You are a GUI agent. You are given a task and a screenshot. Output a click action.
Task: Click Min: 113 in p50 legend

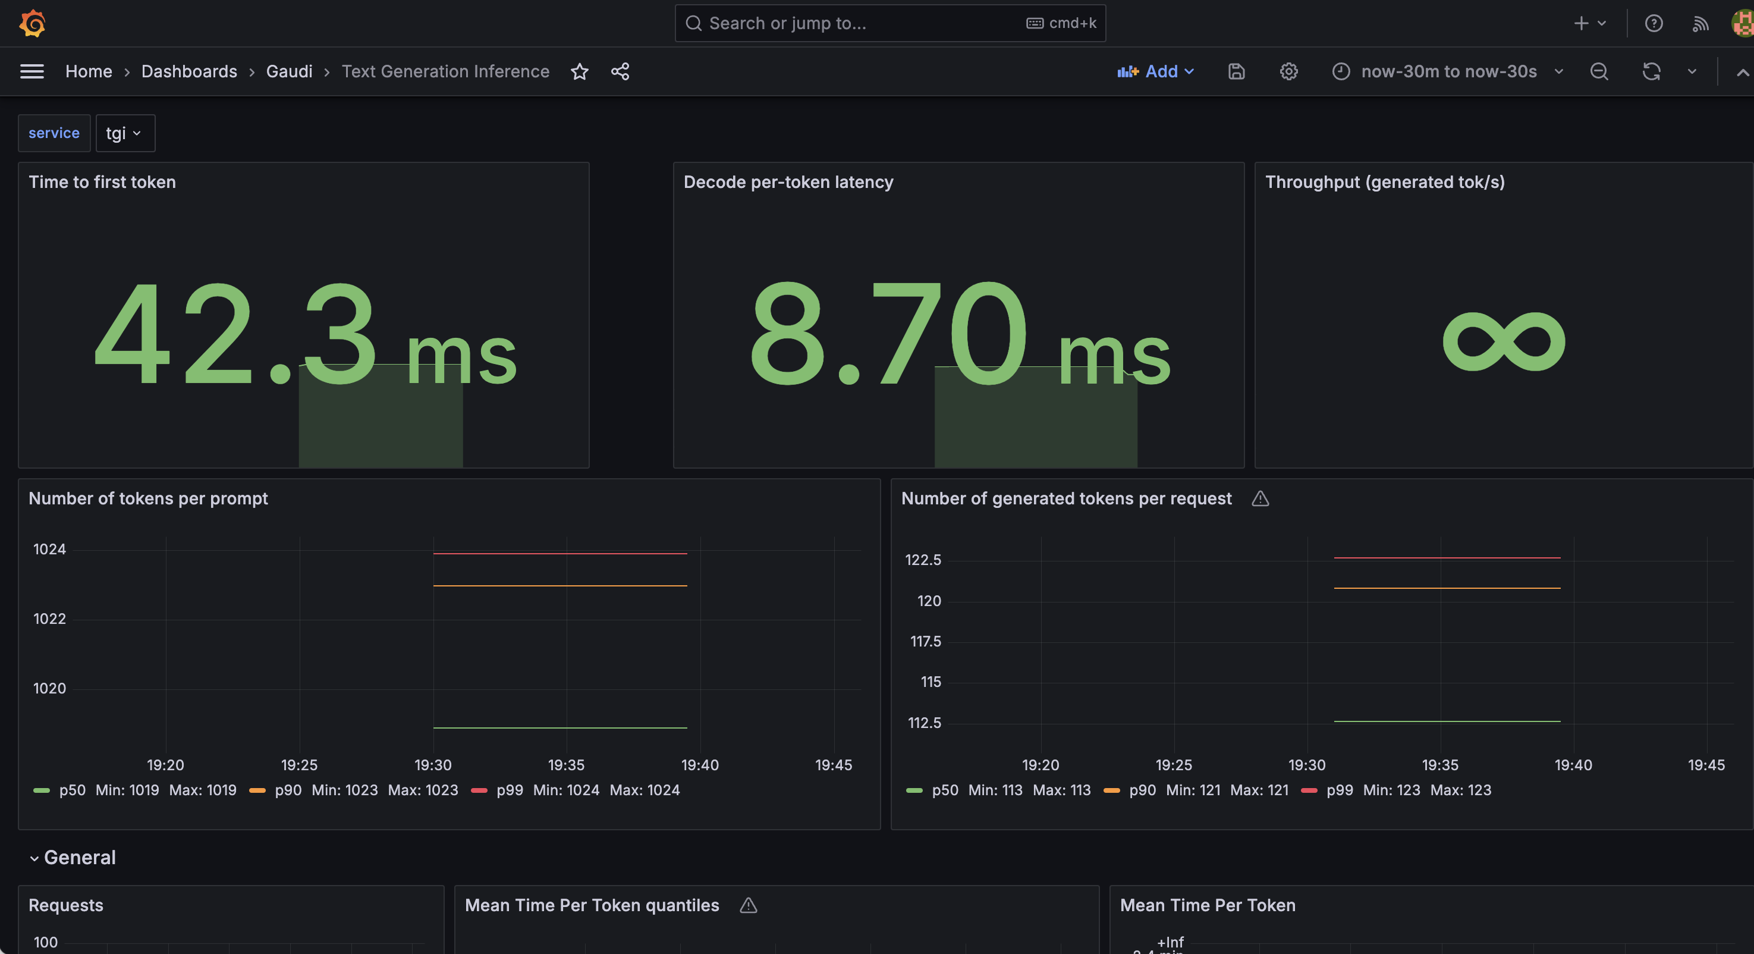point(995,790)
